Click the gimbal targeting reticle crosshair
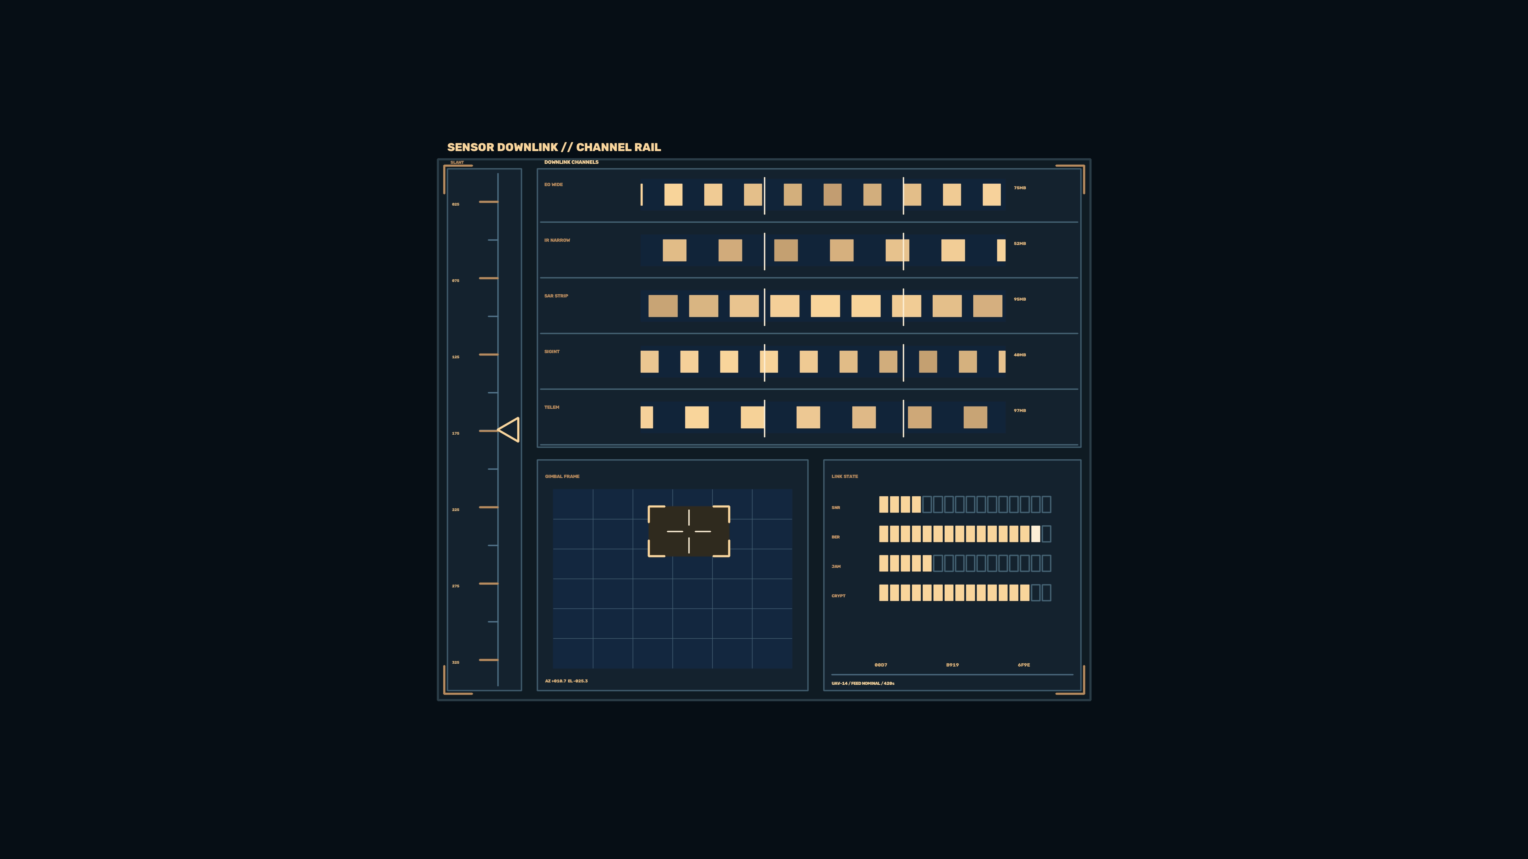 coord(689,531)
